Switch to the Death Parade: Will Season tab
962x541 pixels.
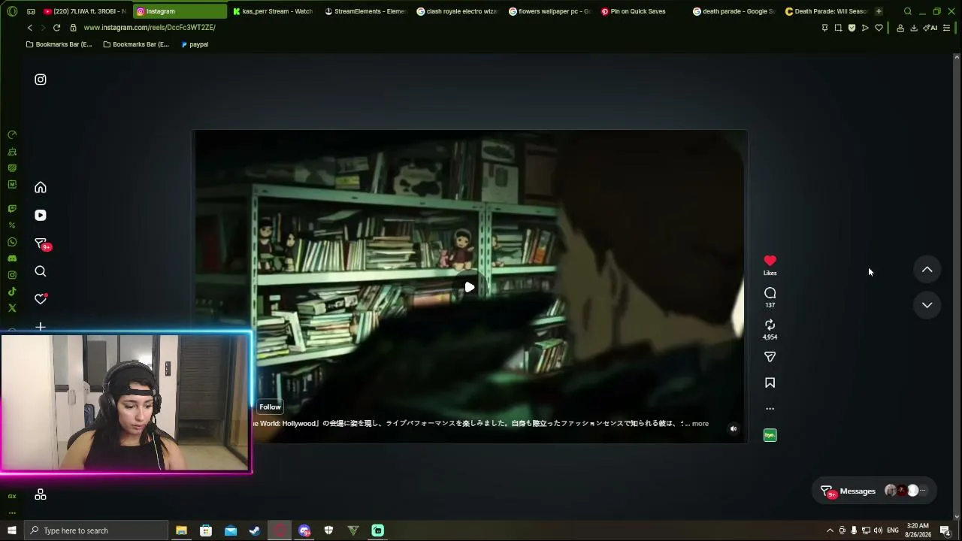tap(826, 11)
